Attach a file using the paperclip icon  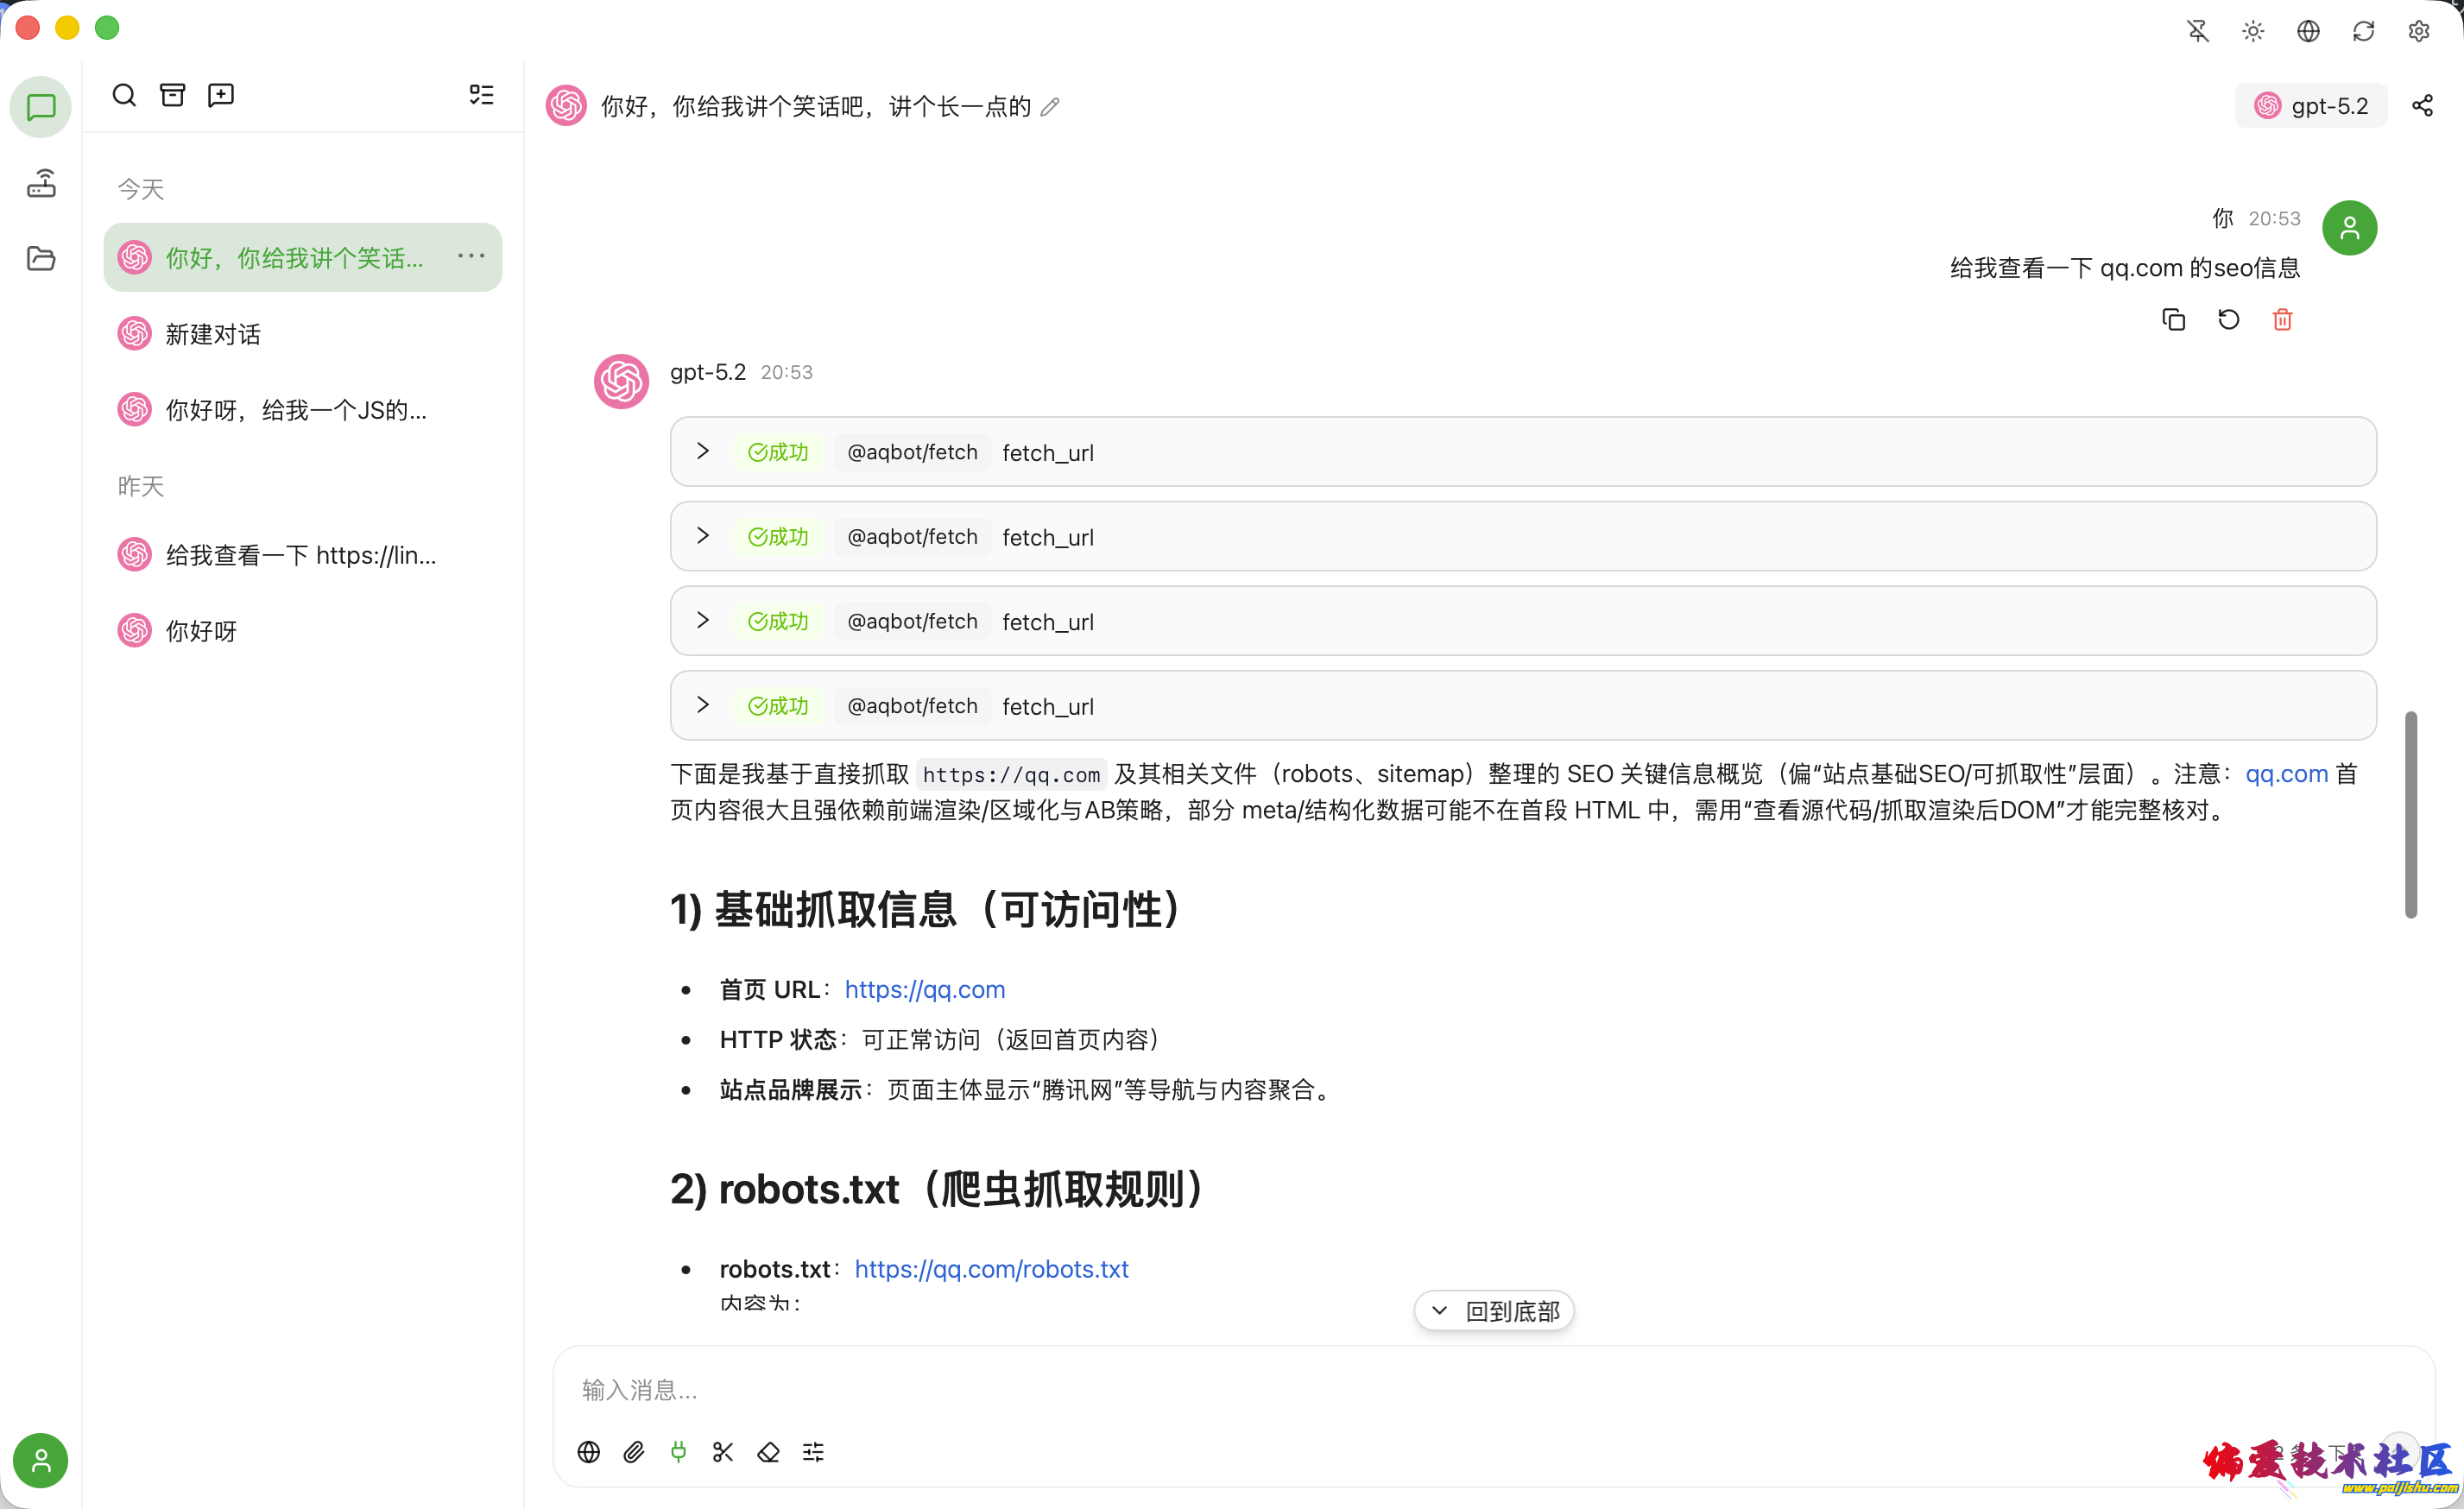633,1452
